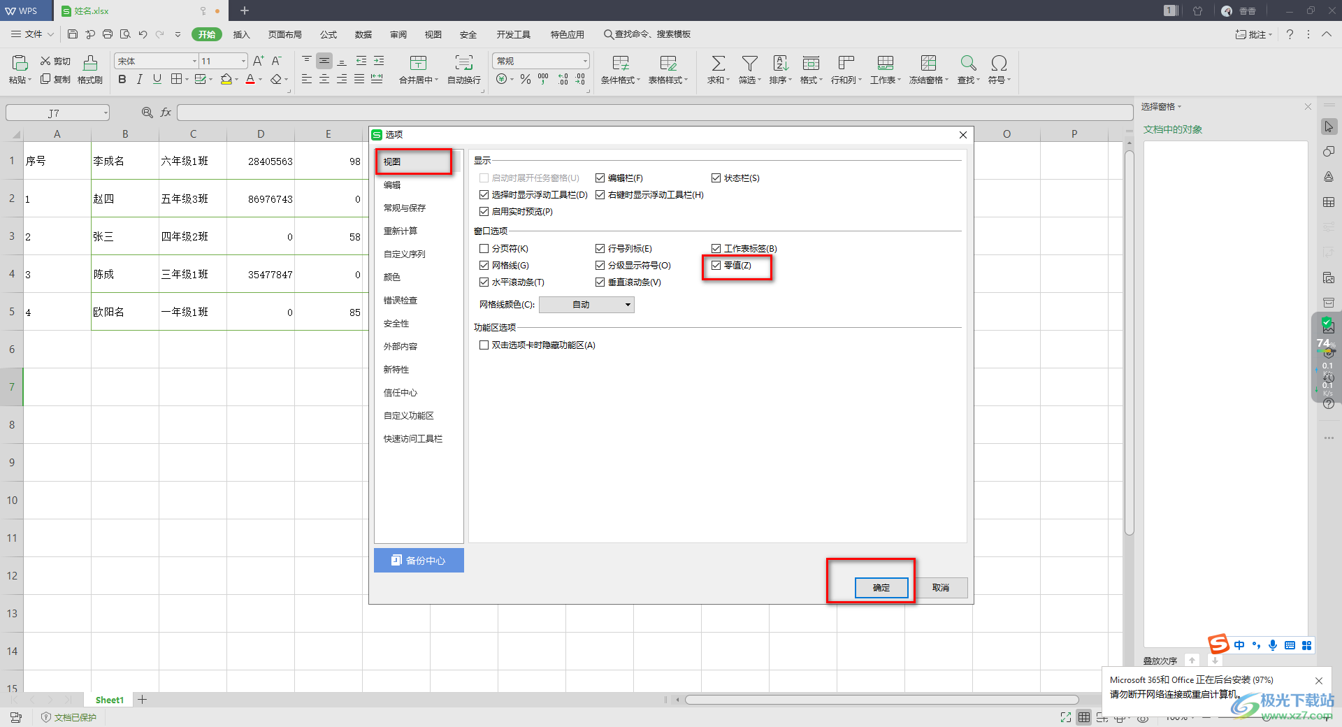Image resolution: width=1342 pixels, height=727 pixels.
Task: Click the selection arrow icon in right sidebar
Action: (x=1329, y=127)
